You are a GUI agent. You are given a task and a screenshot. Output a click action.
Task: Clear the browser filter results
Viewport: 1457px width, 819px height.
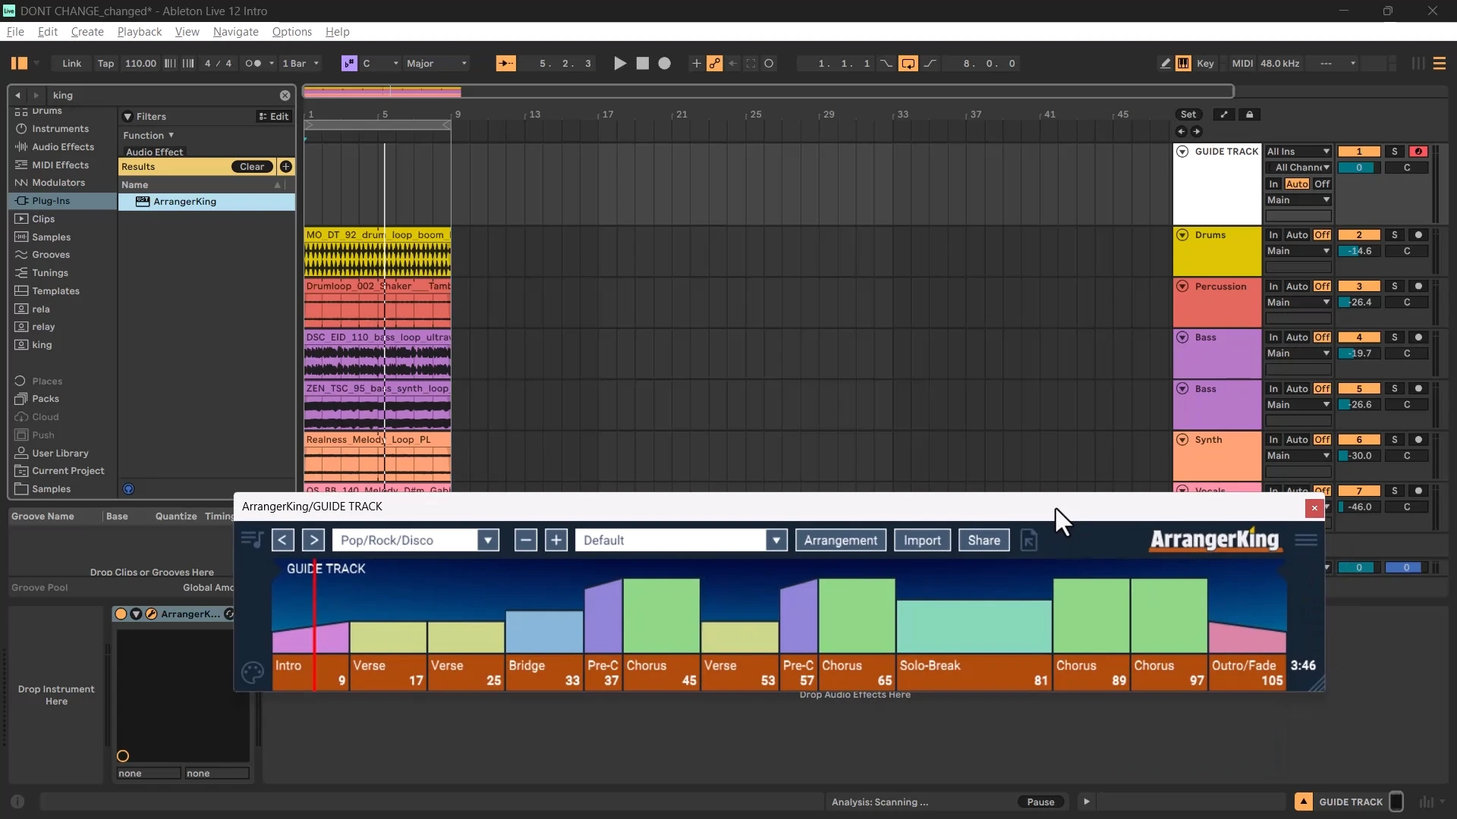coord(252,167)
